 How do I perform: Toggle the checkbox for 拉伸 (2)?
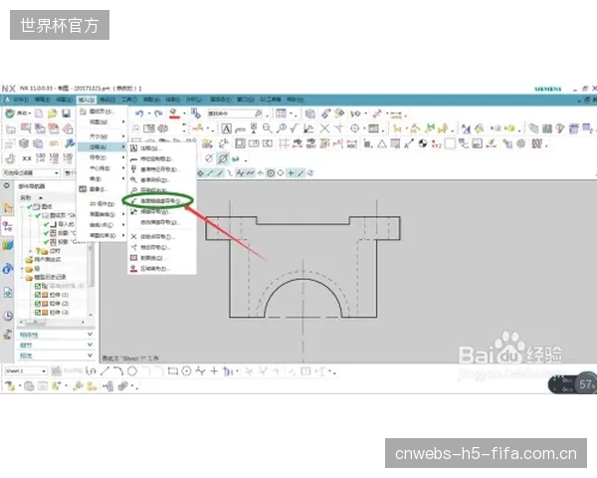(x=38, y=304)
